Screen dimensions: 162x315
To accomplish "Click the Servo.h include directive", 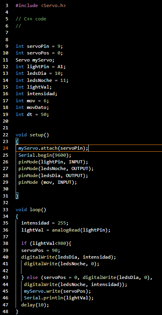I will [x=41, y=5].
